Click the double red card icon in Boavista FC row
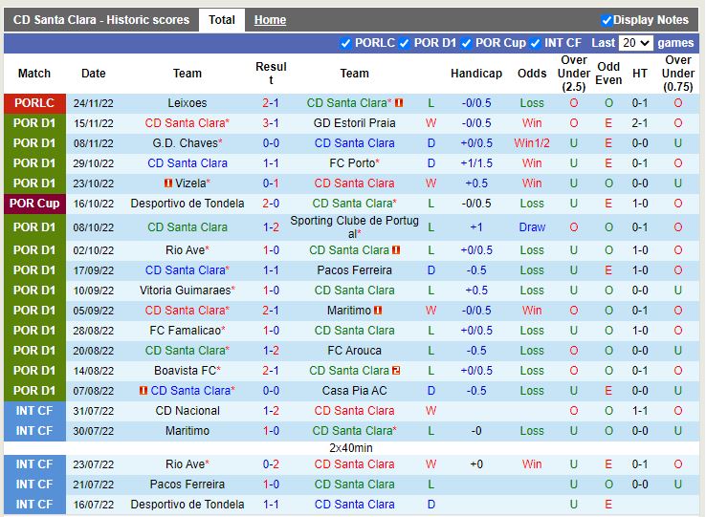Viewport: 706px width, 517px height. tap(396, 371)
